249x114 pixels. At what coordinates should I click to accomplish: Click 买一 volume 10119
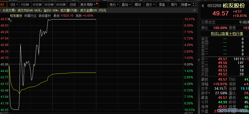coord(239,59)
